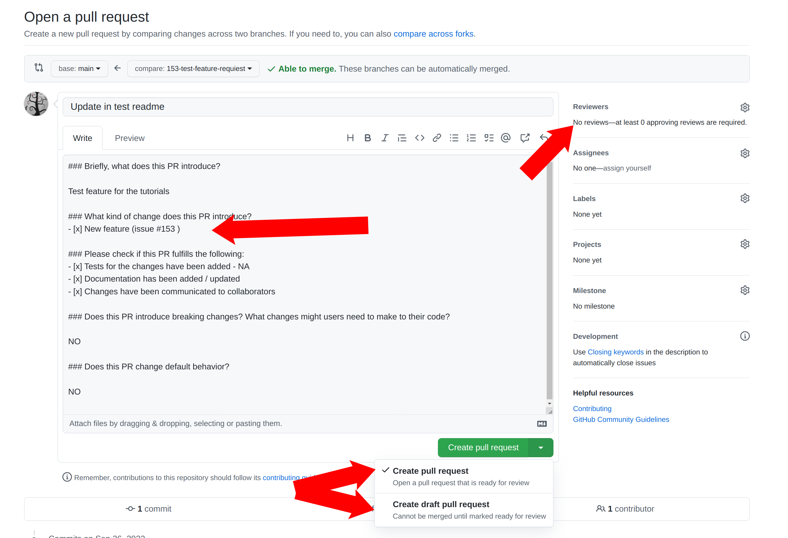Select Create pull request menu option
Image resolution: width=788 pixels, height=538 pixels.
click(463, 476)
